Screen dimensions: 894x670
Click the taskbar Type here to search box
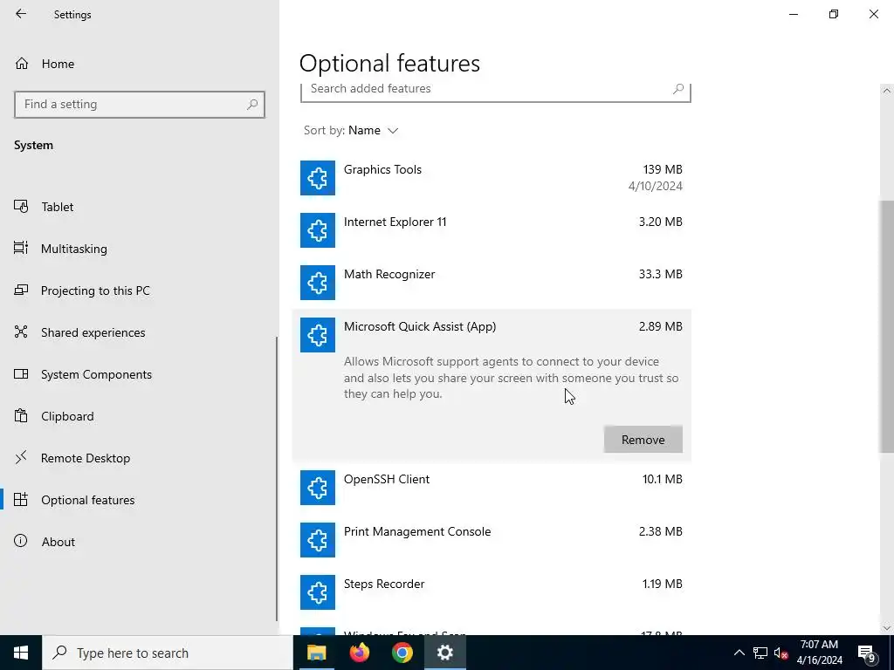tap(168, 653)
